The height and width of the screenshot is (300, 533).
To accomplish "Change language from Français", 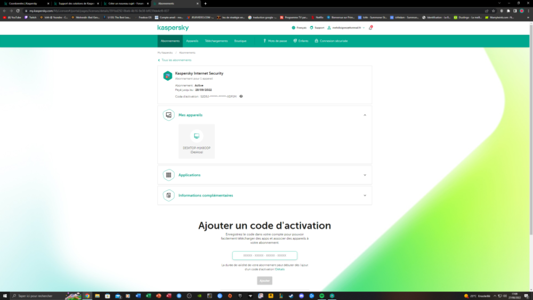I will click(299, 28).
